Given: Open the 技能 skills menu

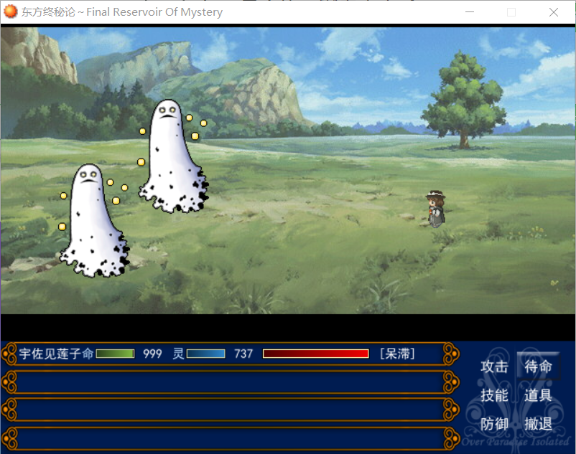Looking at the screenshot, I should (494, 395).
